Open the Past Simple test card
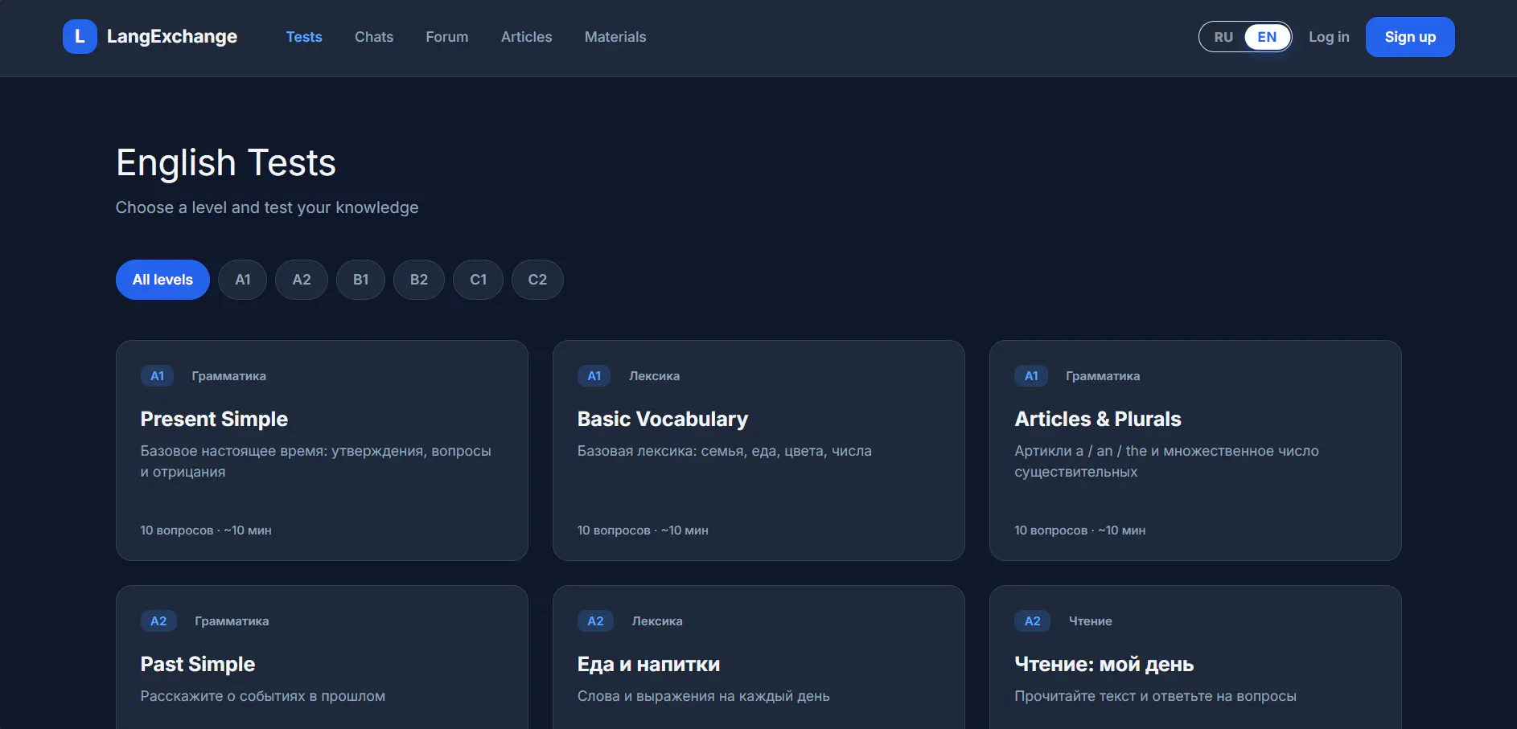 click(322, 657)
